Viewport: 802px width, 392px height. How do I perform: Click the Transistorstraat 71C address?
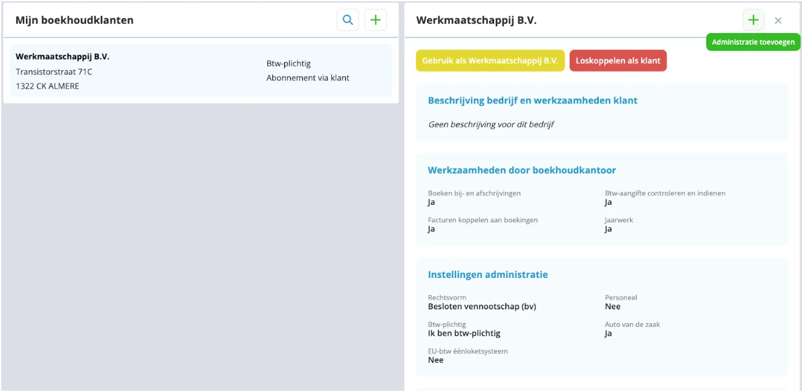pyautogui.click(x=54, y=71)
